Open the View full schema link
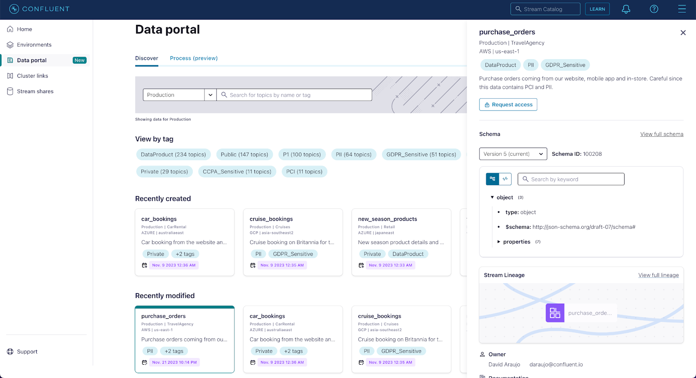 point(662,134)
